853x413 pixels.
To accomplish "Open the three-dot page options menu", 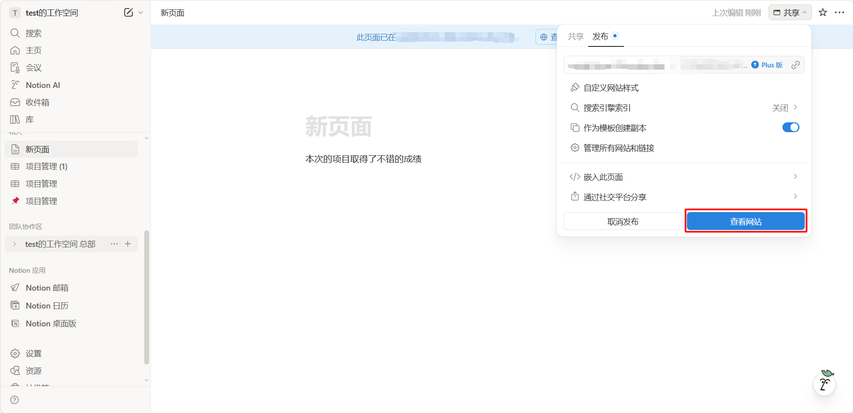I will pos(840,13).
